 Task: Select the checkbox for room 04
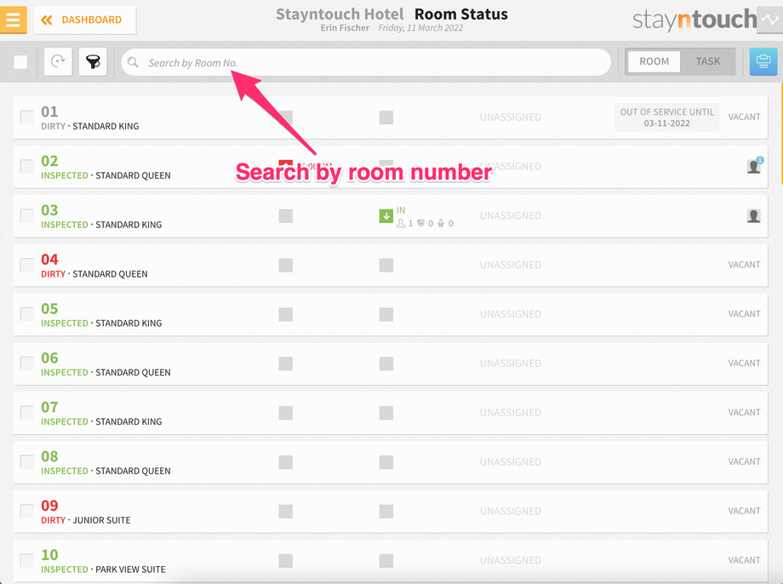tap(27, 265)
